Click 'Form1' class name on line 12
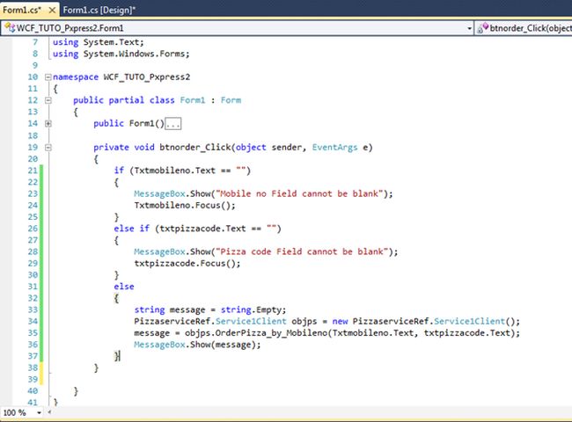 click(193, 100)
